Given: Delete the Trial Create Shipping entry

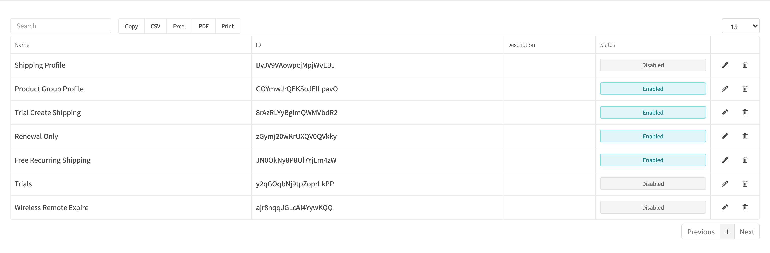Looking at the screenshot, I should click(x=745, y=112).
